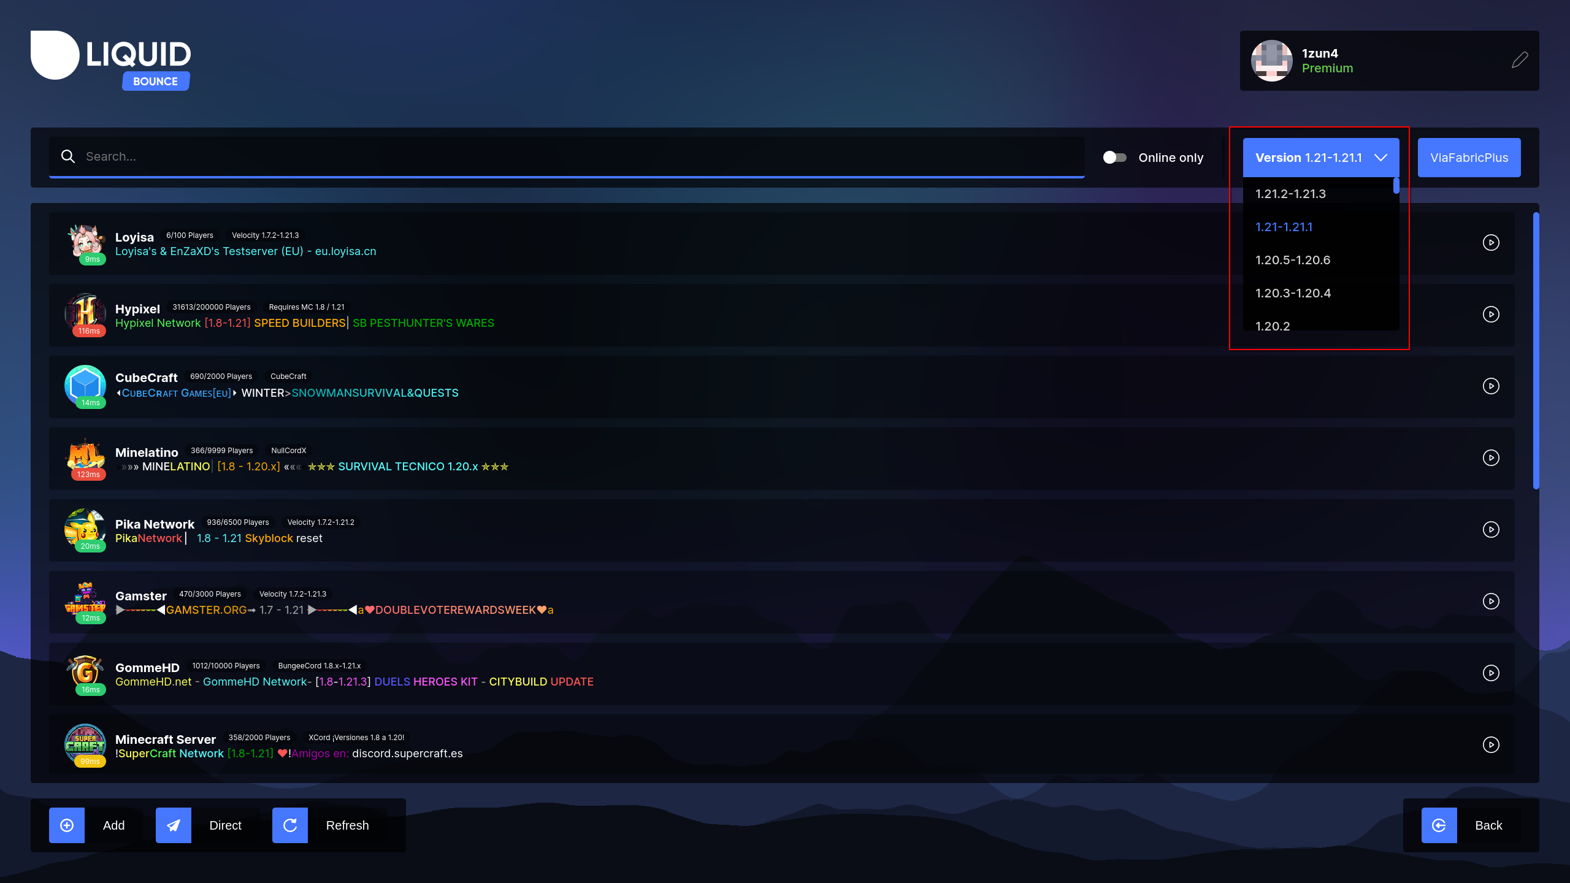Click the version list scrollbar thumb
Image resolution: width=1570 pixels, height=883 pixels.
pos(1396,186)
